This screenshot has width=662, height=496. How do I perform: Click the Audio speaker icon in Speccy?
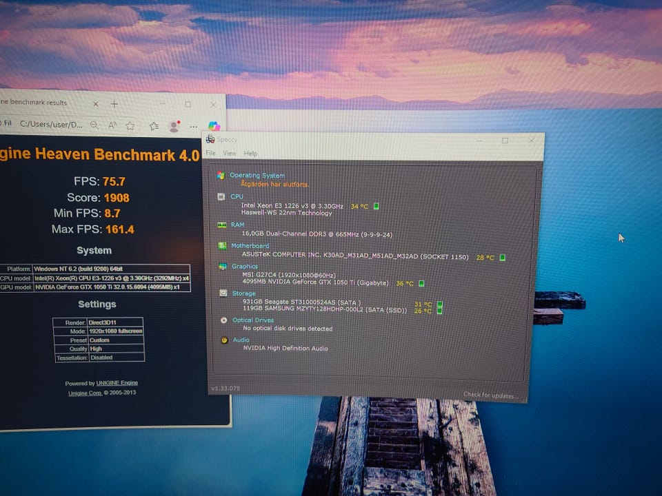point(224,340)
